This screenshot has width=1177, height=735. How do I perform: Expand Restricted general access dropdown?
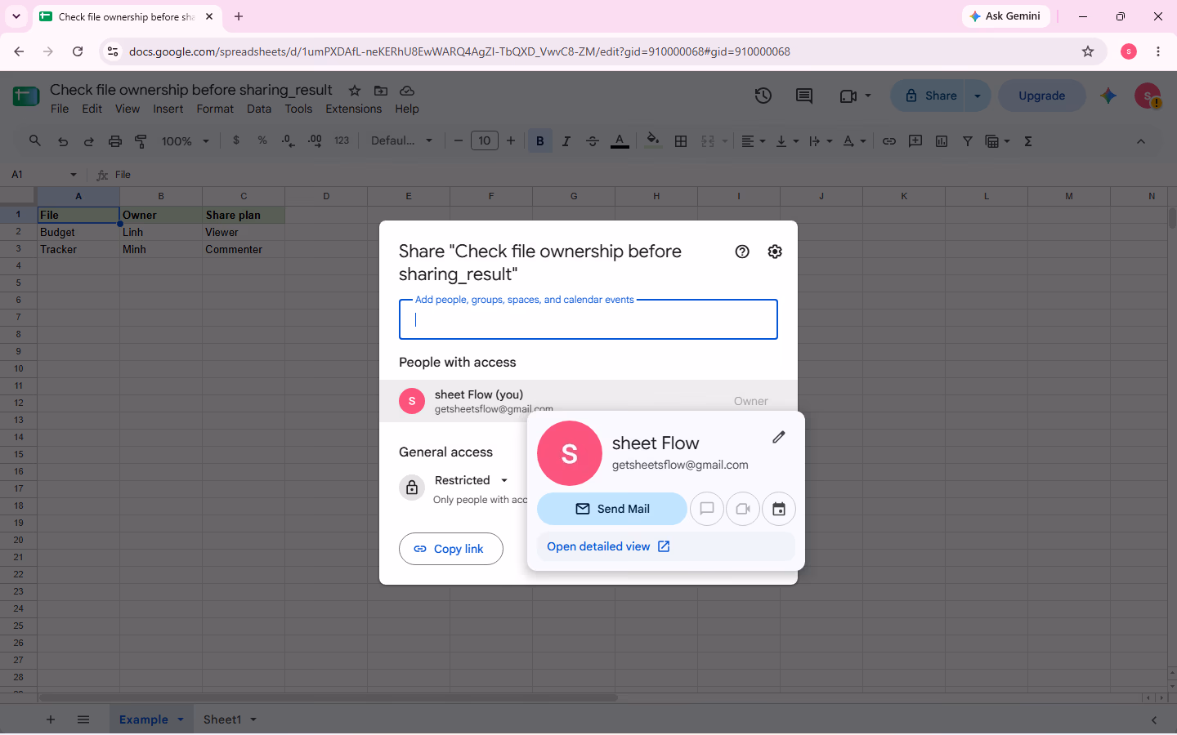[x=472, y=480]
